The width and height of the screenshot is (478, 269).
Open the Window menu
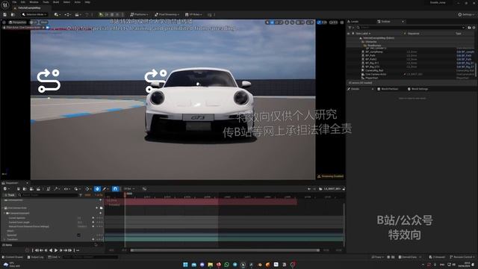pyautogui.click(x=34, y=2)
